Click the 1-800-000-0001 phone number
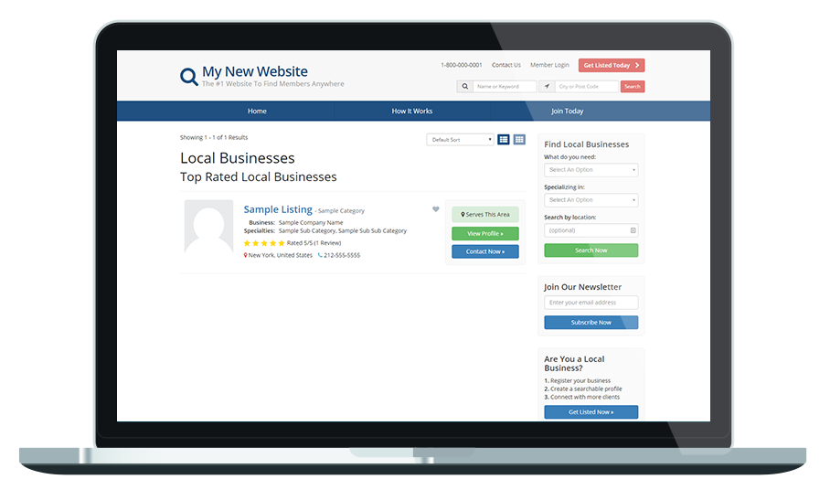 click(x=461, y=65)
